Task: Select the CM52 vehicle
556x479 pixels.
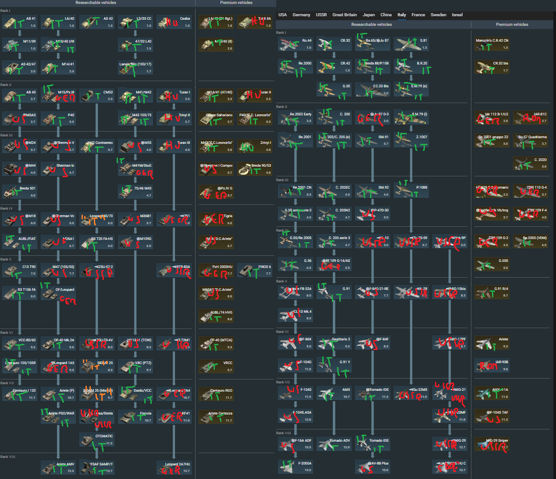Action: pyautogui.click(x=97, y=96)
